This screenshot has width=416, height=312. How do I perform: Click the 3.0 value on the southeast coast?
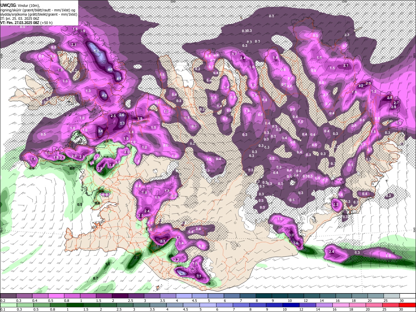[x=291, y=235]
